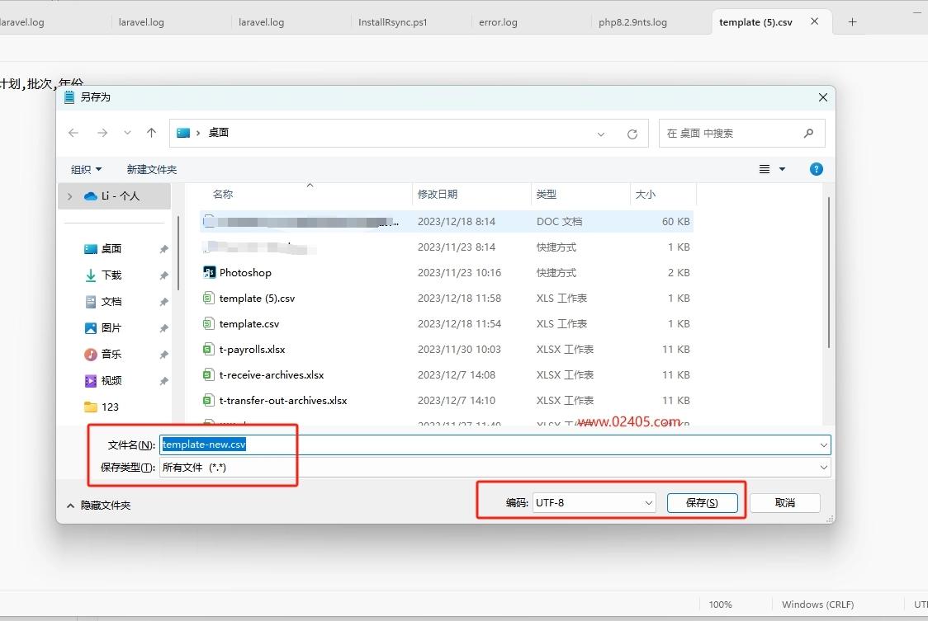This screenshot has height=621, width=928.
Task: Click the Save button
Action: 702,503
